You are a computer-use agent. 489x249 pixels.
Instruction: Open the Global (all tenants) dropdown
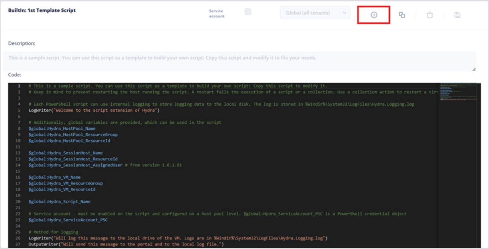tap(315, 13)
